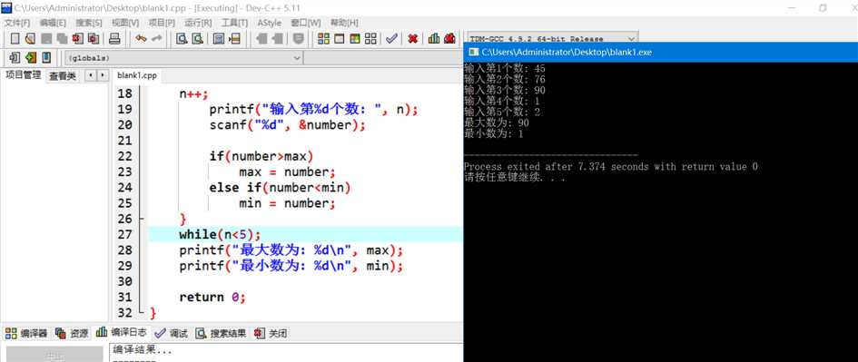
Task: Collapse the do-while block fold marker at line 26
Action: coord(143,219)
